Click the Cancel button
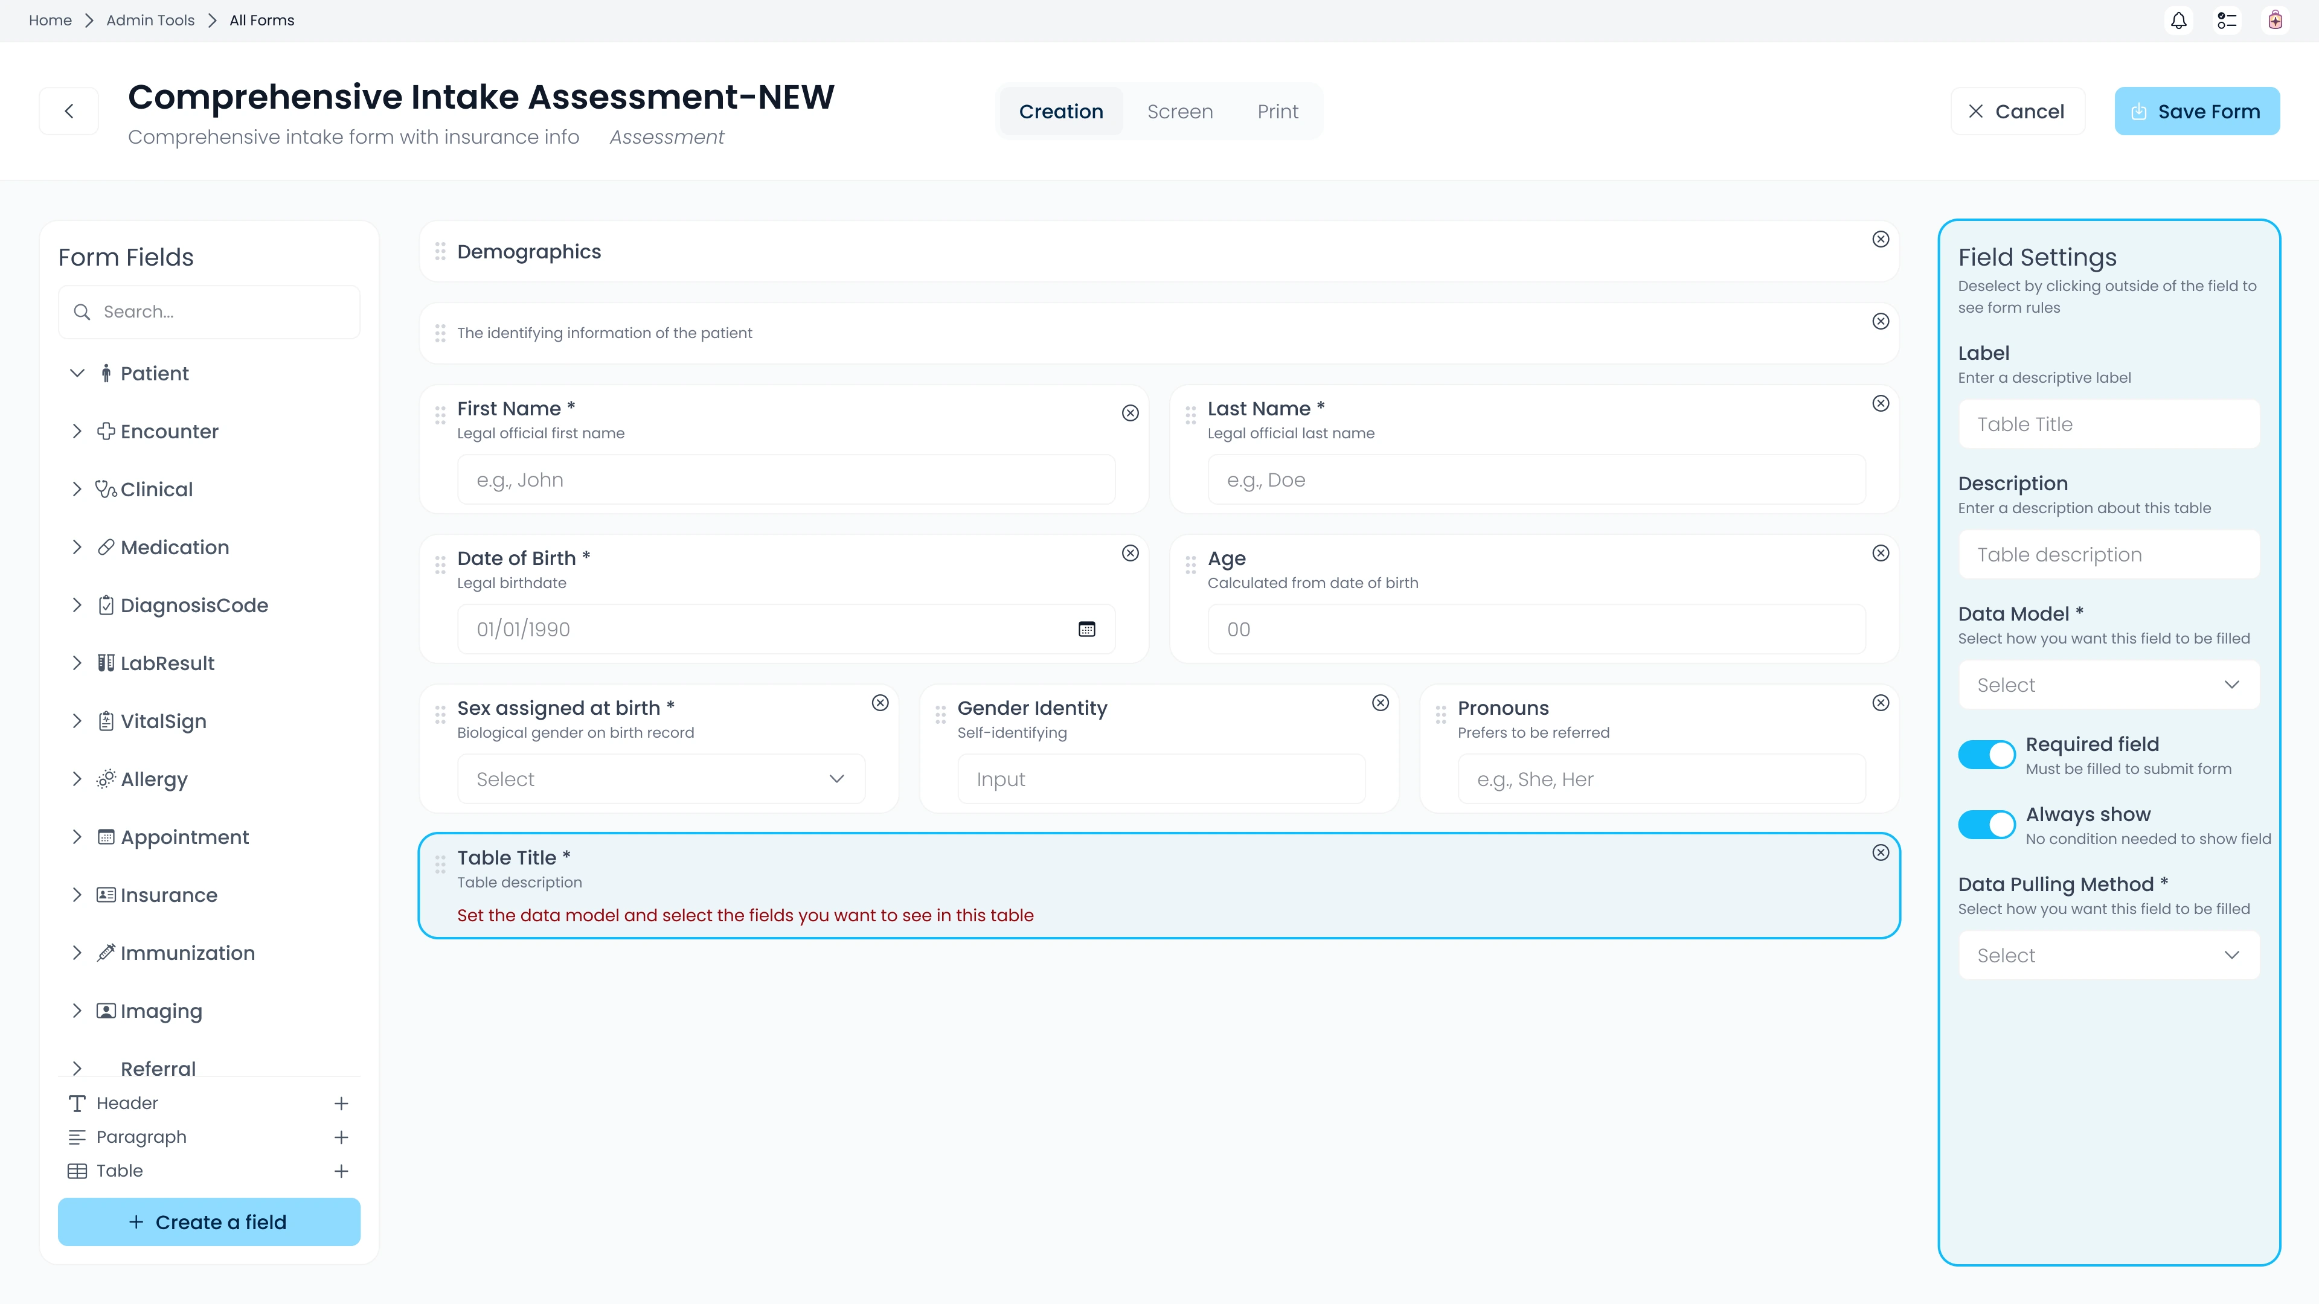The image size is (2319, 1304). [2018, 112]
